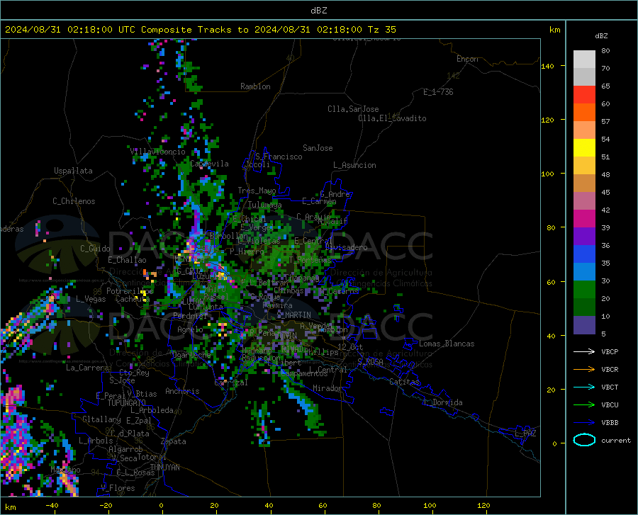Screen dimensions: 638x515
Task: Select the Lomas_Blancas map label
Action: tap(447, 344)
